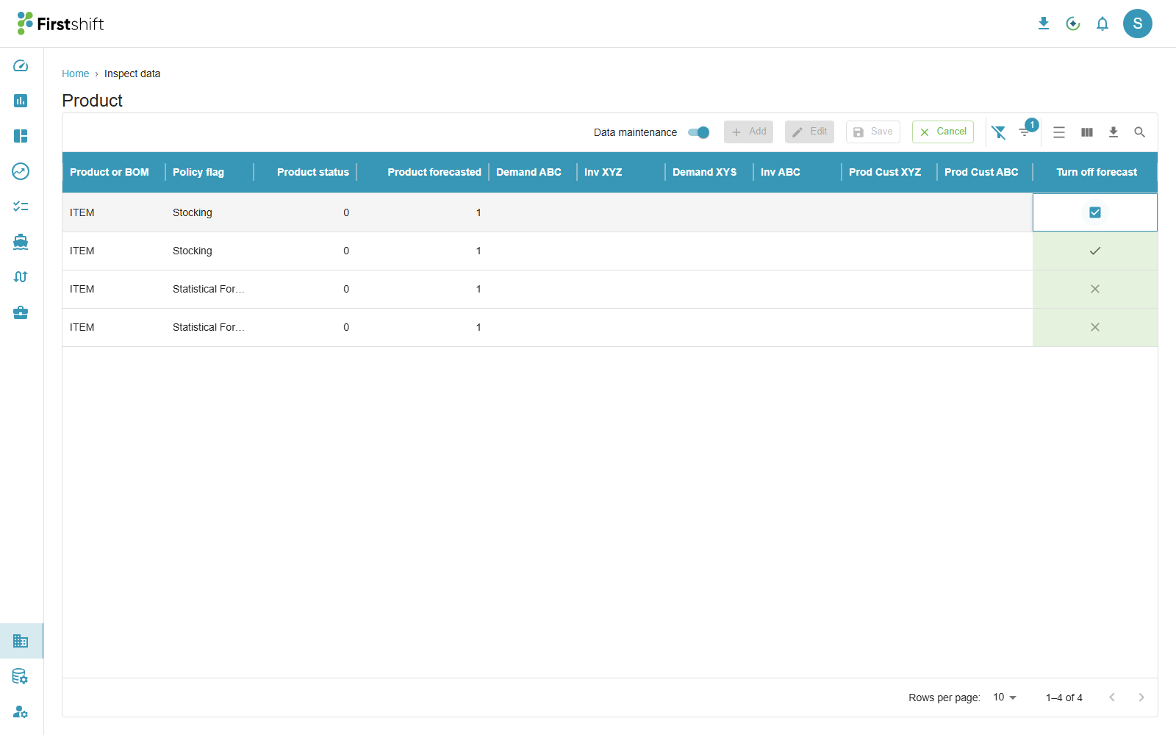1176x735 pixels.
Task: Open the checklist tasks icon in sidebar
Action: click(x=21, y=207)
